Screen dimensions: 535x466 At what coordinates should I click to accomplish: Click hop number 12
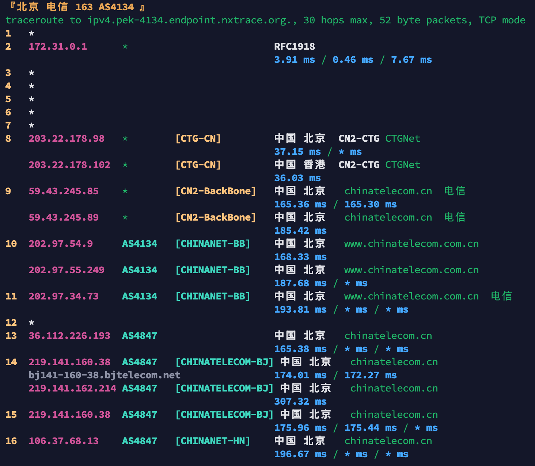click(x=11, y=322)
